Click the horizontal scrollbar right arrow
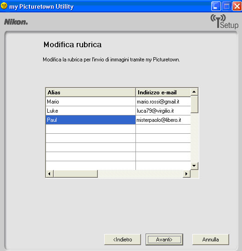Image resolution: width=242 pixels, height=251 pixels. (186, 174)
